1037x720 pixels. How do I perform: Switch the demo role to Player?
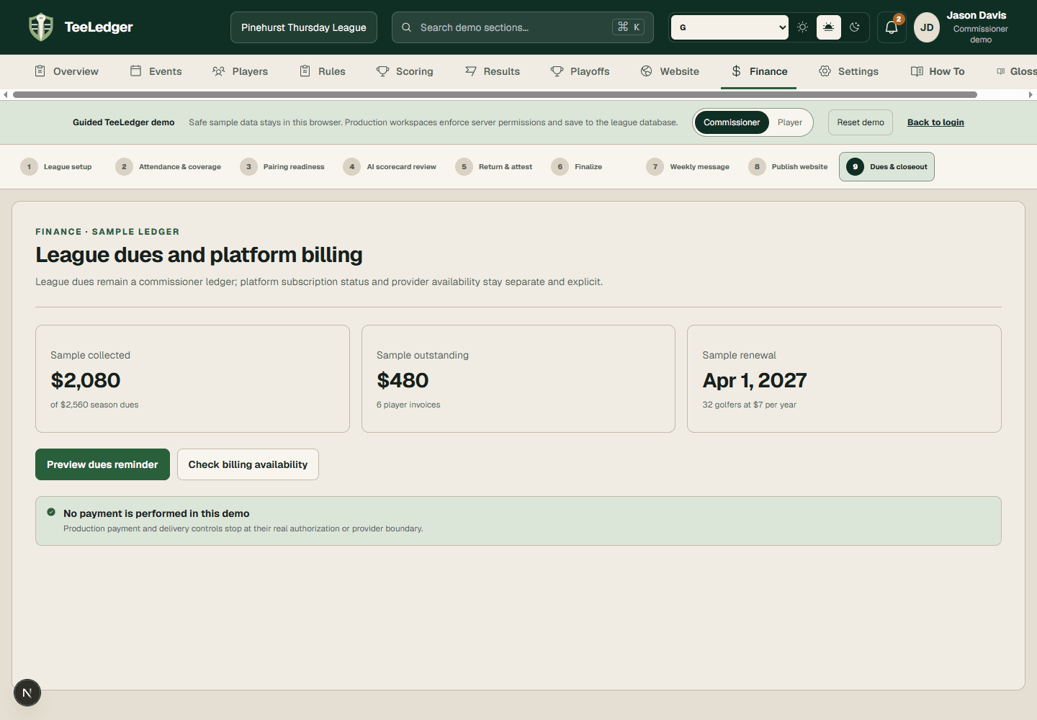pos(790,122)
